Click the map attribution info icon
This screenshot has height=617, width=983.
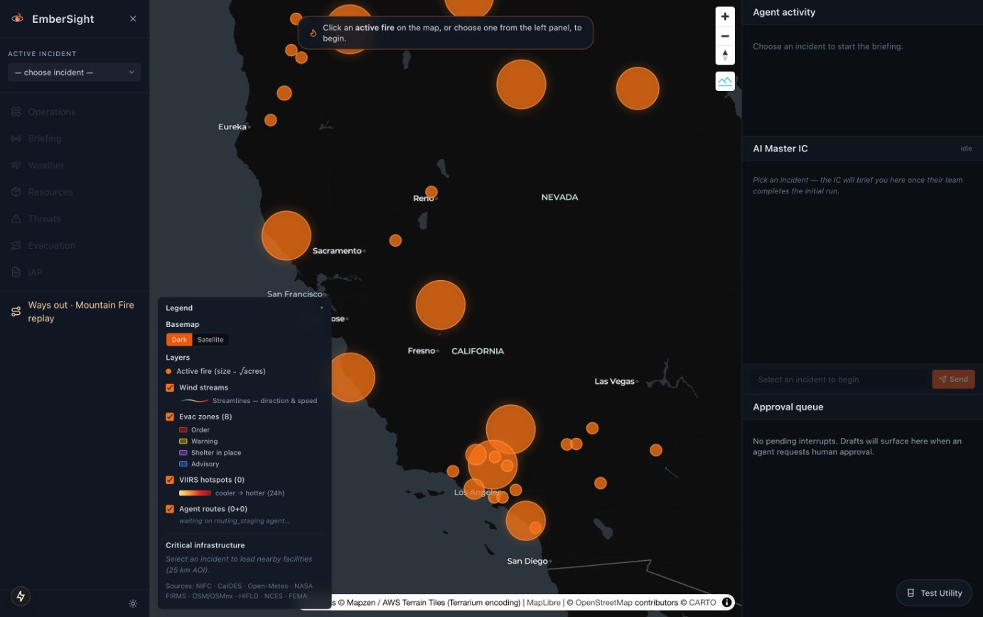tap(727, 603)
